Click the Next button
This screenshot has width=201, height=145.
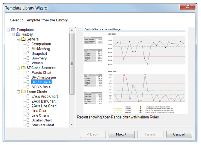point(121,134)
